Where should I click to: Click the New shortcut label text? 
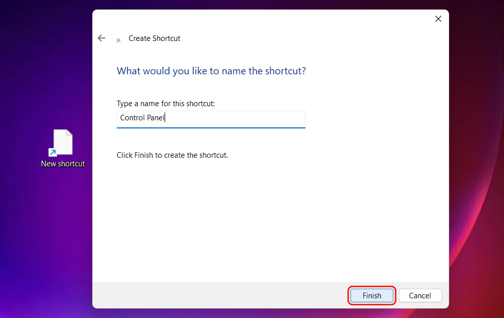(63, 163)
